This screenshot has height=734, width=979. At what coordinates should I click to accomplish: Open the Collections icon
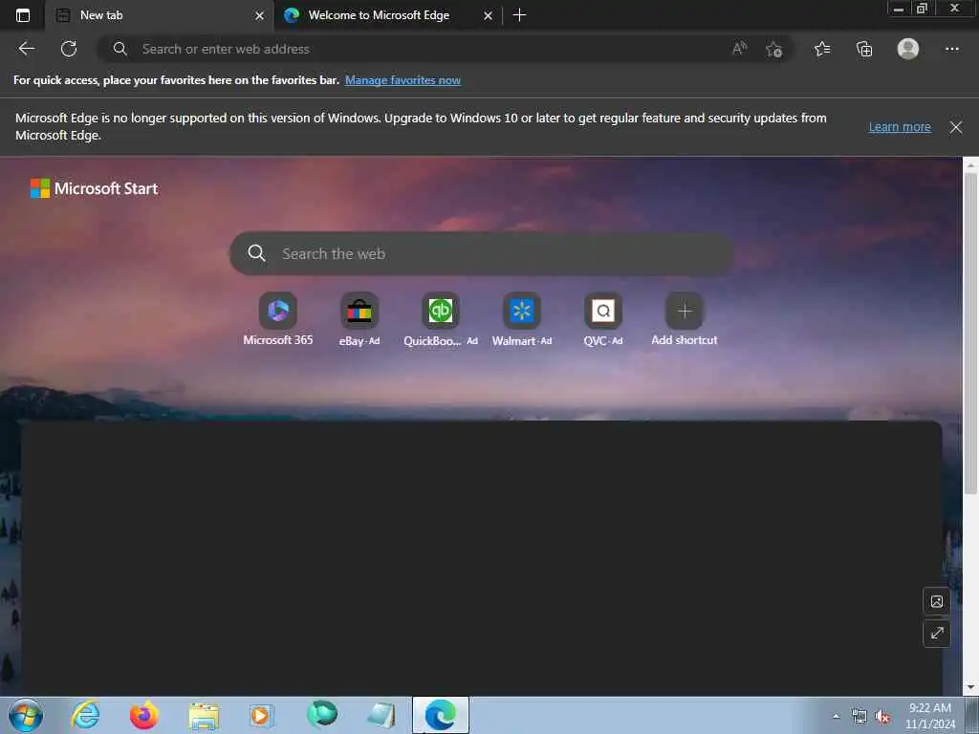pos(864,49)
